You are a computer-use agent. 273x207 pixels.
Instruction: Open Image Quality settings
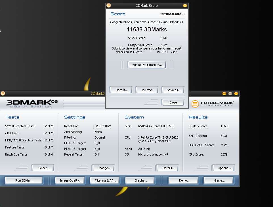point(70,180)
